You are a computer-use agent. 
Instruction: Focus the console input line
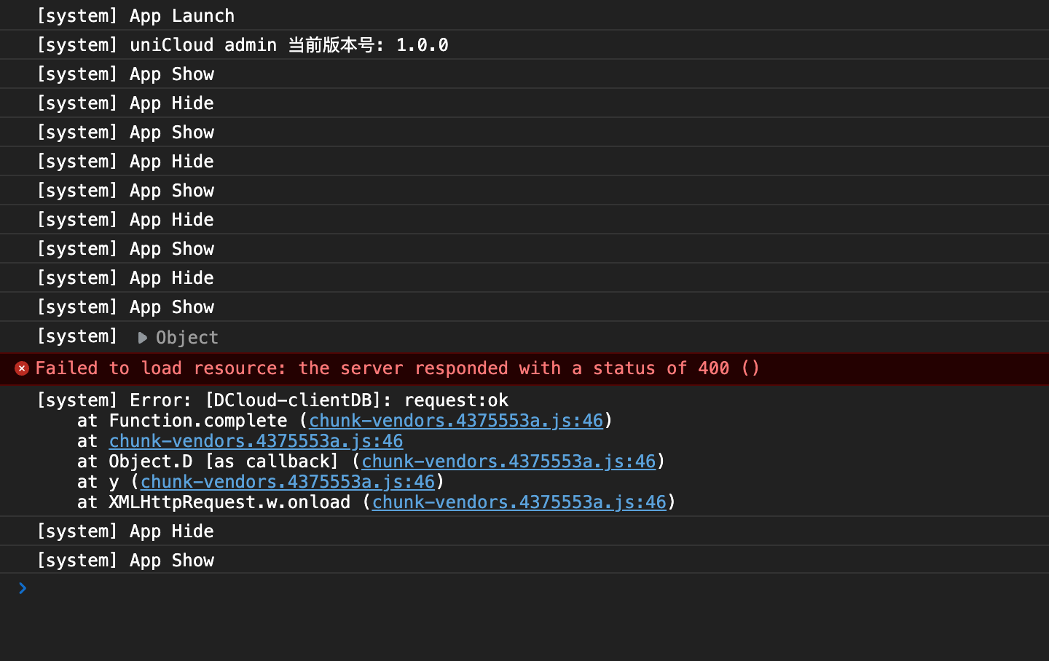[x=510, y=588]
